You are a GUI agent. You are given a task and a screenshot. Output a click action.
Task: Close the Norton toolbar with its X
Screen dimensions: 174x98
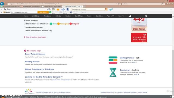click(x=1, y=12)
